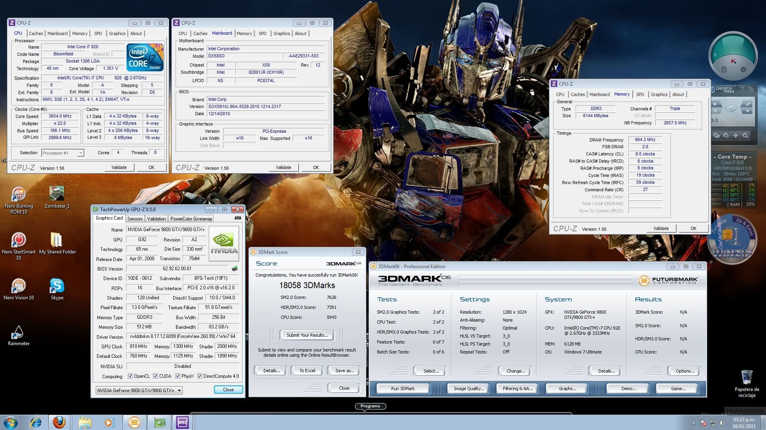Launch Nero StartSmart 10 from desktop
Screen dimensions: 766x430
(x=18, y=246)
